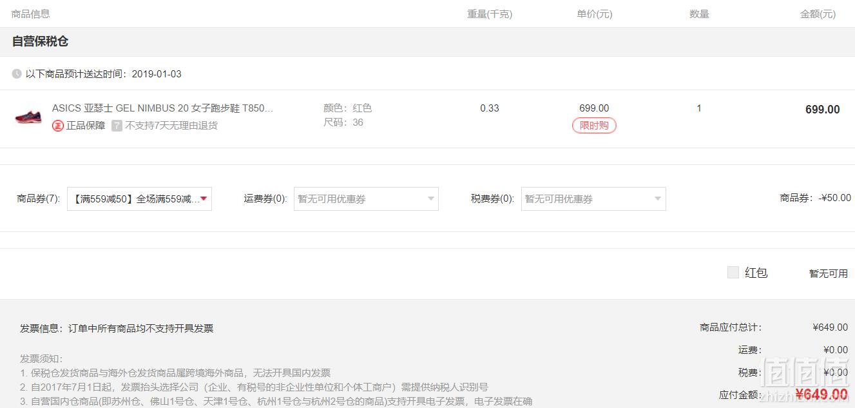Click the 商品应付总计 ¥649.00 amount
855x408 pixels.
[831, 327]
